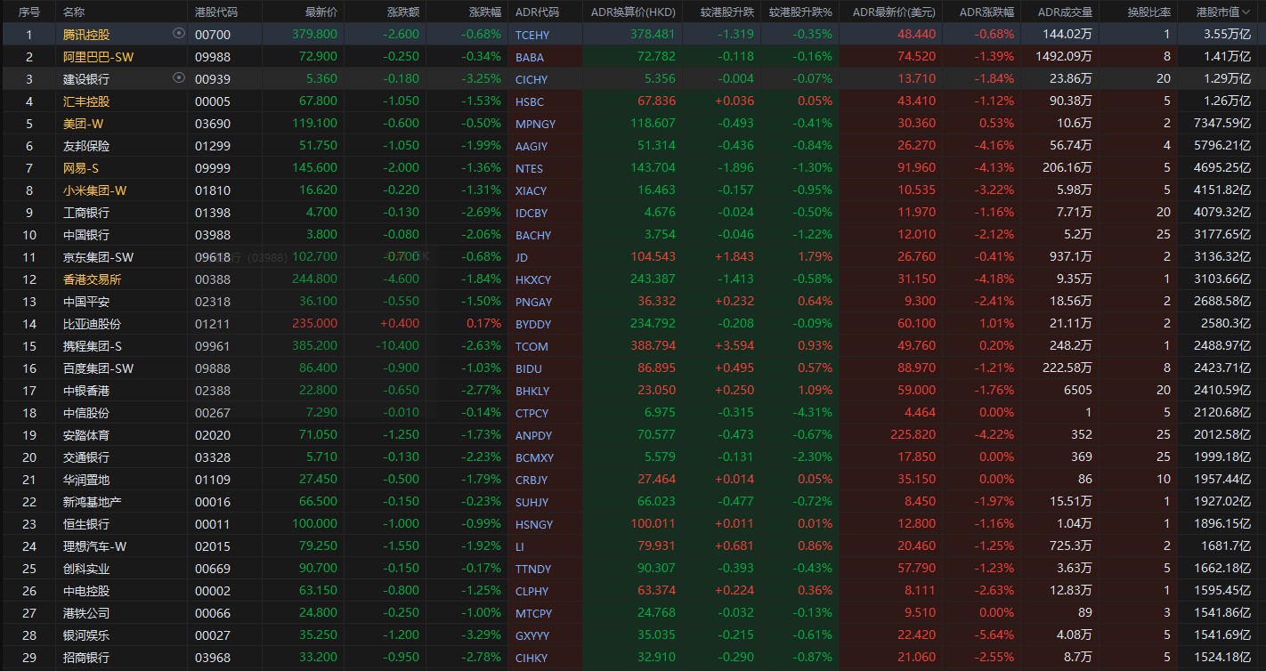Click the circle icon beside 建设银行
1266x671 pixels.
pyautogui.click(x=179, y=78)
